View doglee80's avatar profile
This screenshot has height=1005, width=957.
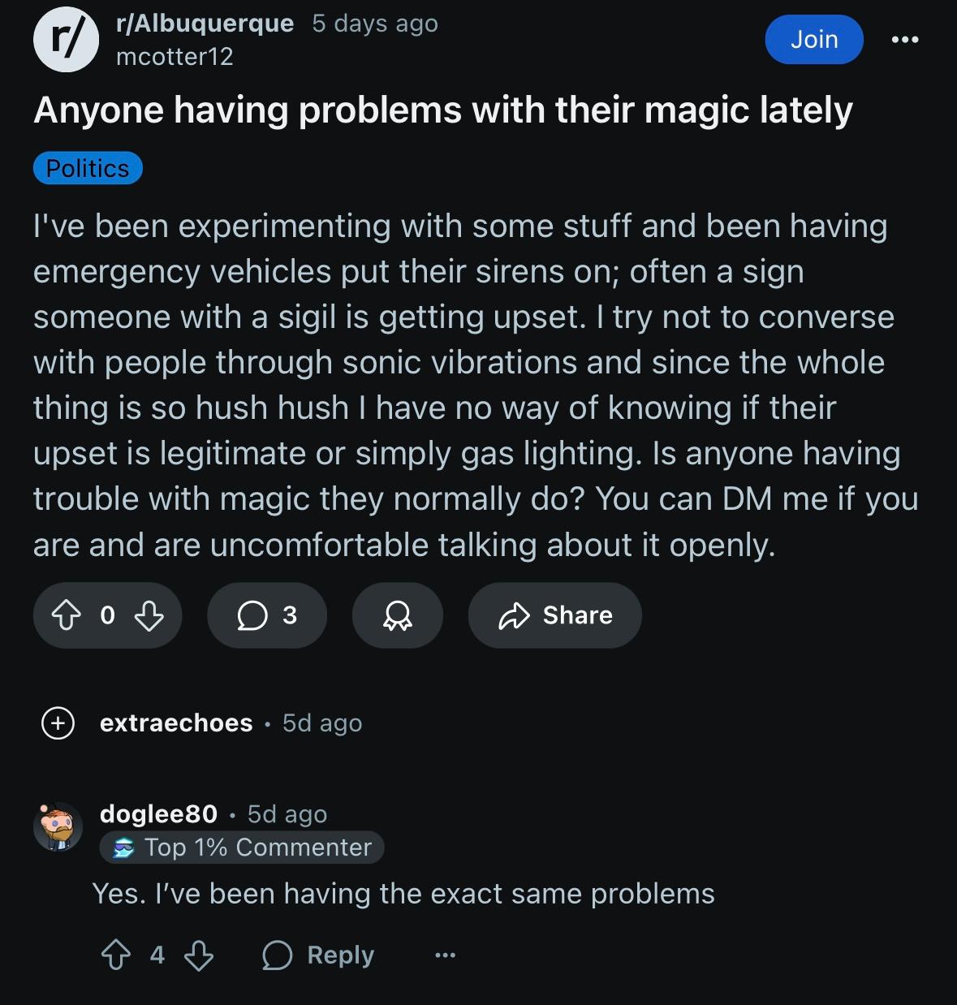pos(58,826)
